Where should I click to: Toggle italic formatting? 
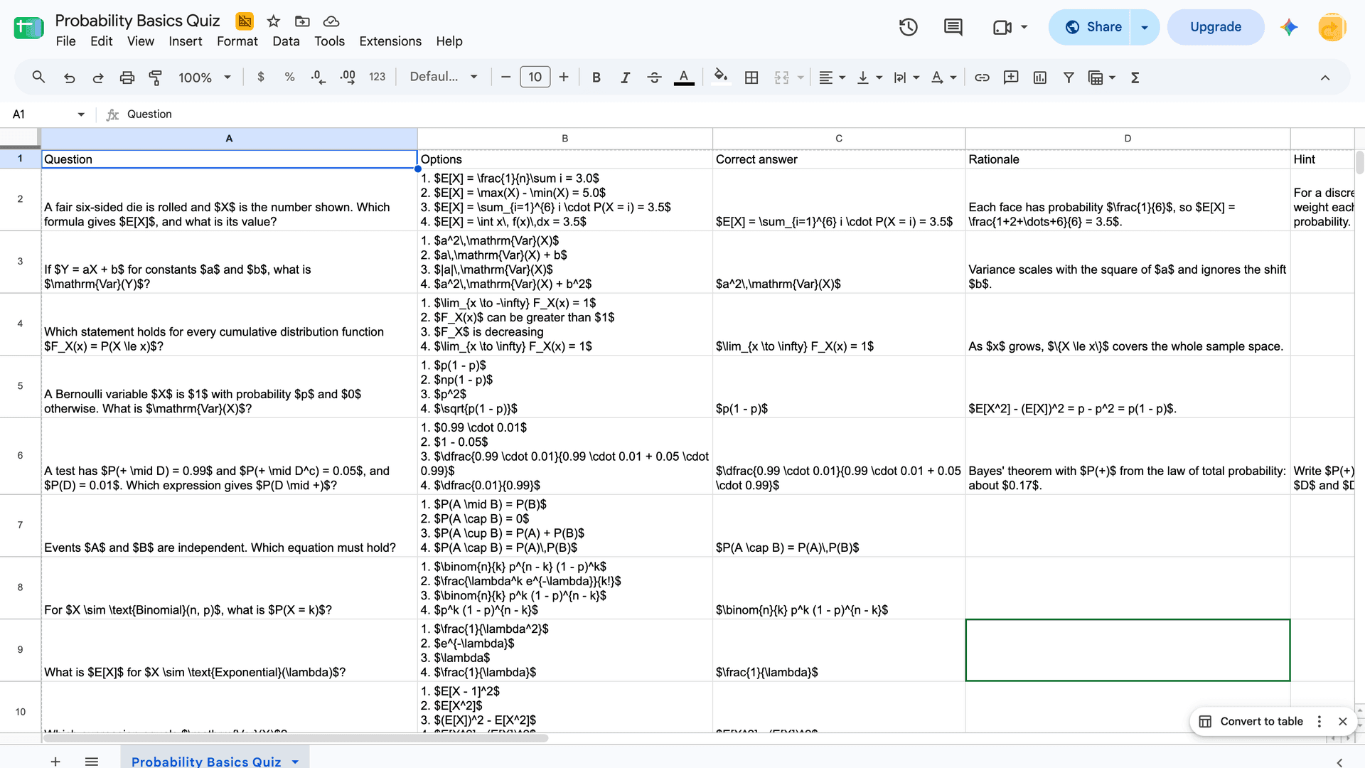tap(625, 78)
